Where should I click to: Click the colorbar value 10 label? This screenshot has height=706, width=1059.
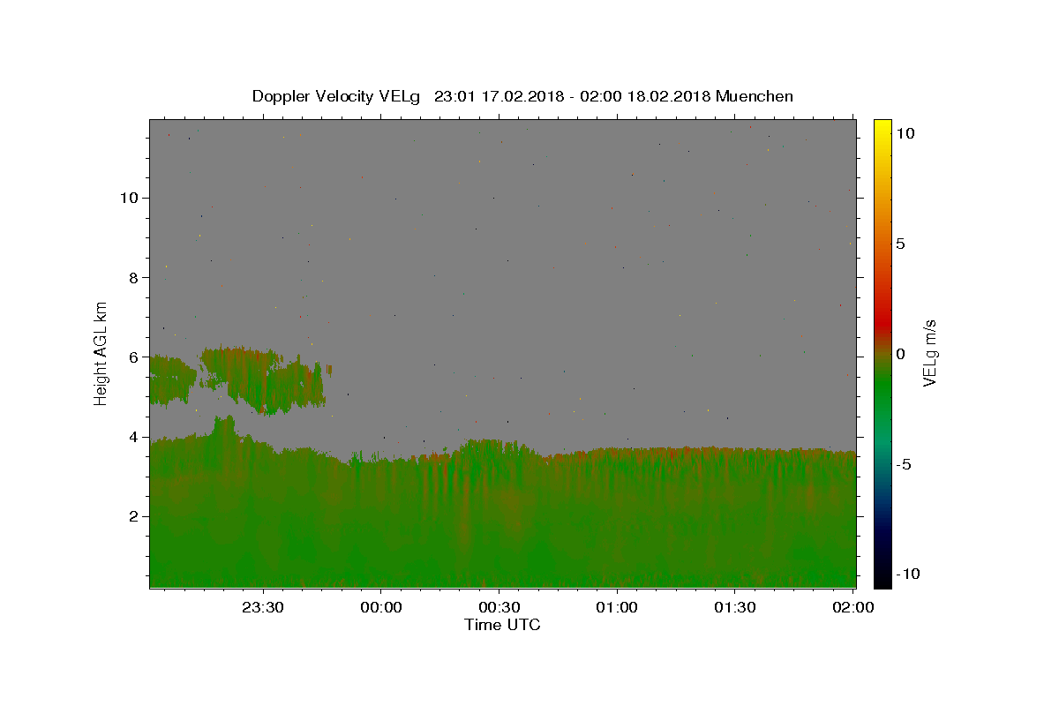[905, 133]
